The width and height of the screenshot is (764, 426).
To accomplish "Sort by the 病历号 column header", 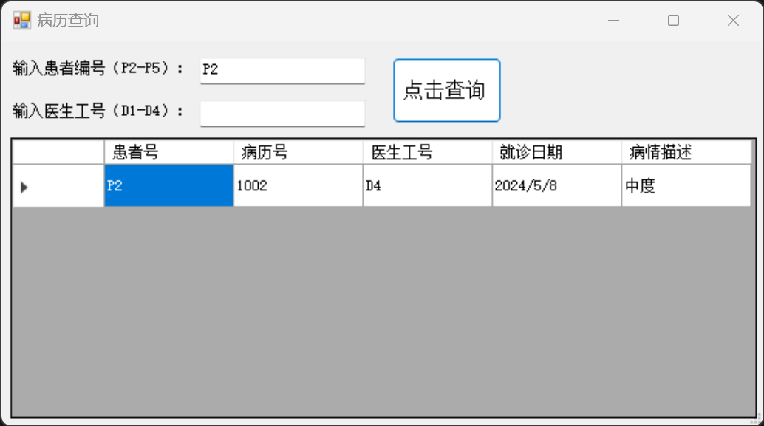I will pos(299,152).
